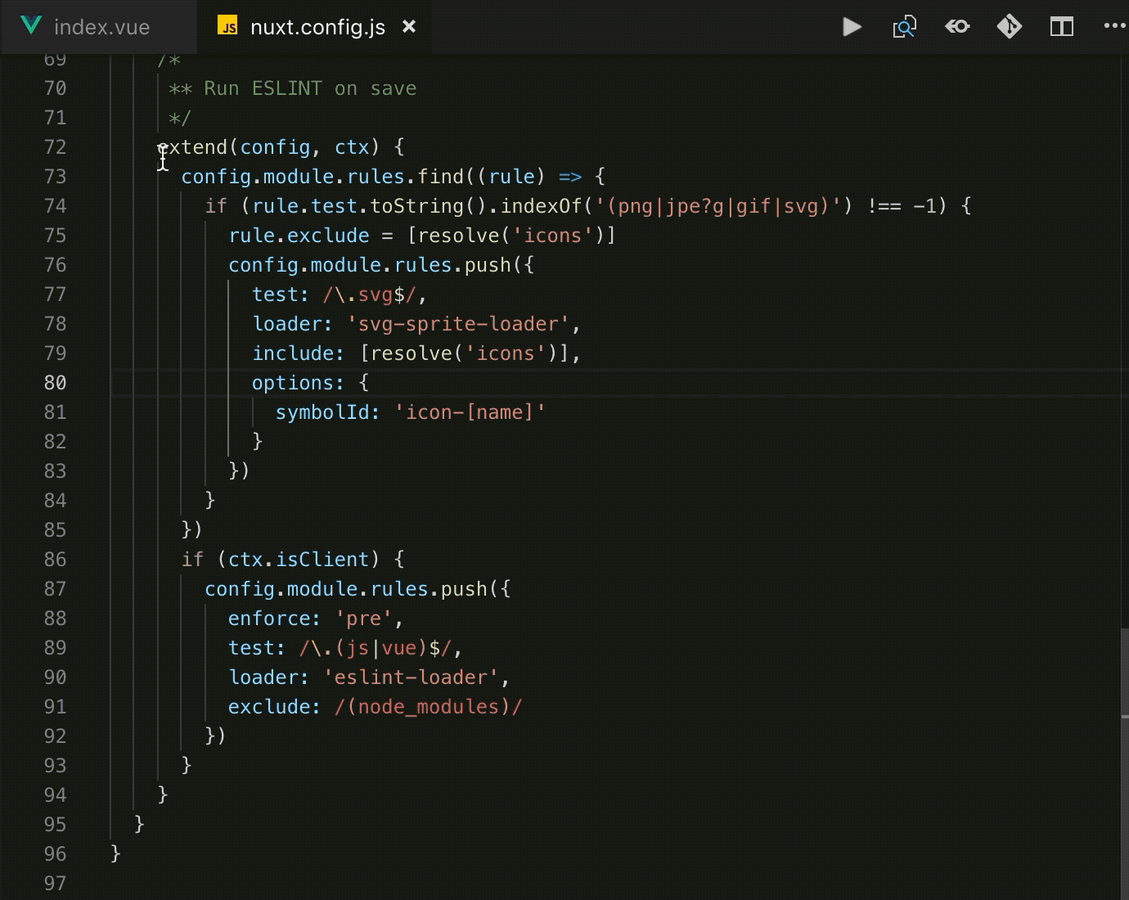Click the /\.svg$/ regex on line 77
Image resolution: width=1129 pixels, height=900 pixels.
370,295
